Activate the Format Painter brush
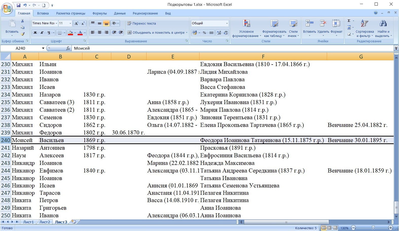Viewport: 399px width, 231px height. tap(23, 34)
